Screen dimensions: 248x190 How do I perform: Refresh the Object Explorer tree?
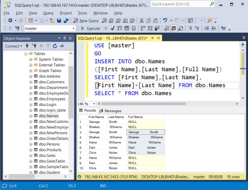(55, 46)
